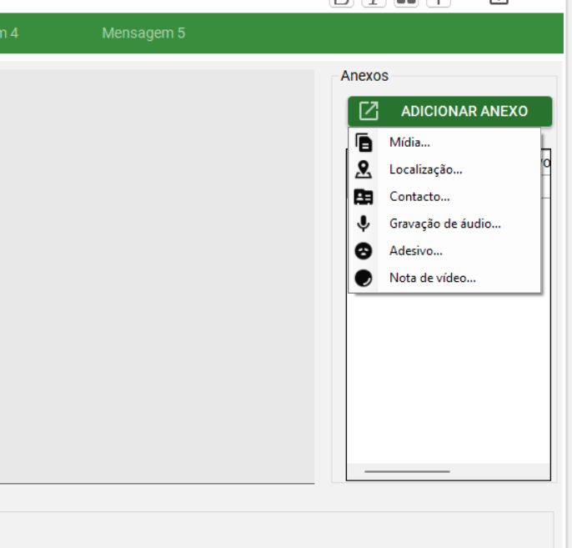Click the Contacto card icon
572x548 pixels.
[364, 198]
